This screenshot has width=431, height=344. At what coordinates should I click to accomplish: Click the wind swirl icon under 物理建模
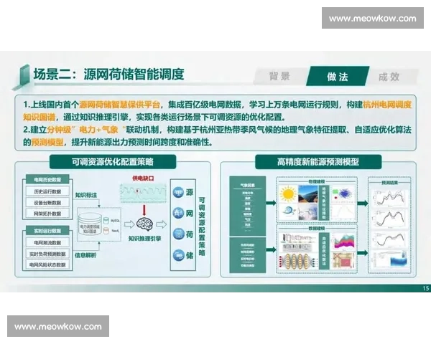point(288,211)
